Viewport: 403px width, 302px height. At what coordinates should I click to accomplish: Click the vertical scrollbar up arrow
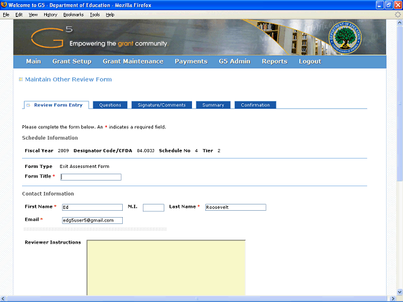coord(400,23)
